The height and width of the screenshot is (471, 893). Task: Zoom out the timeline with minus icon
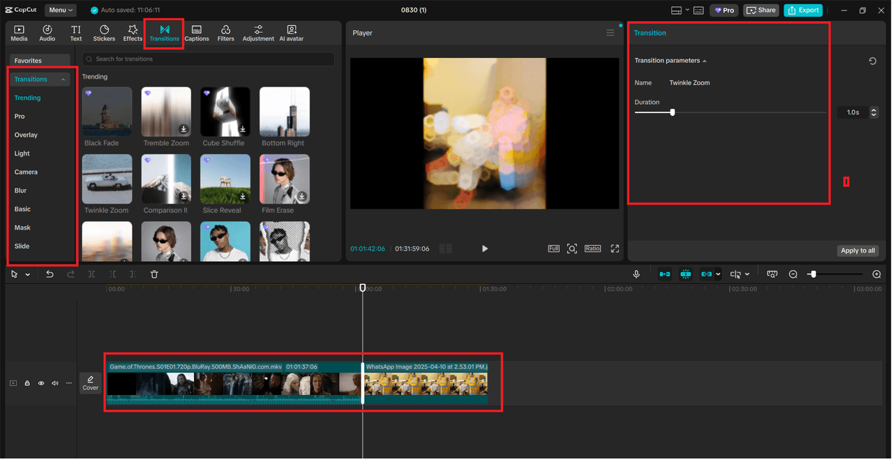coord(793,274)
